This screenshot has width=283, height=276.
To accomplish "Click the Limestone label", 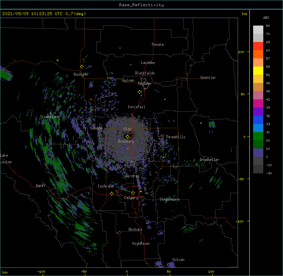I will coord(50,117).
